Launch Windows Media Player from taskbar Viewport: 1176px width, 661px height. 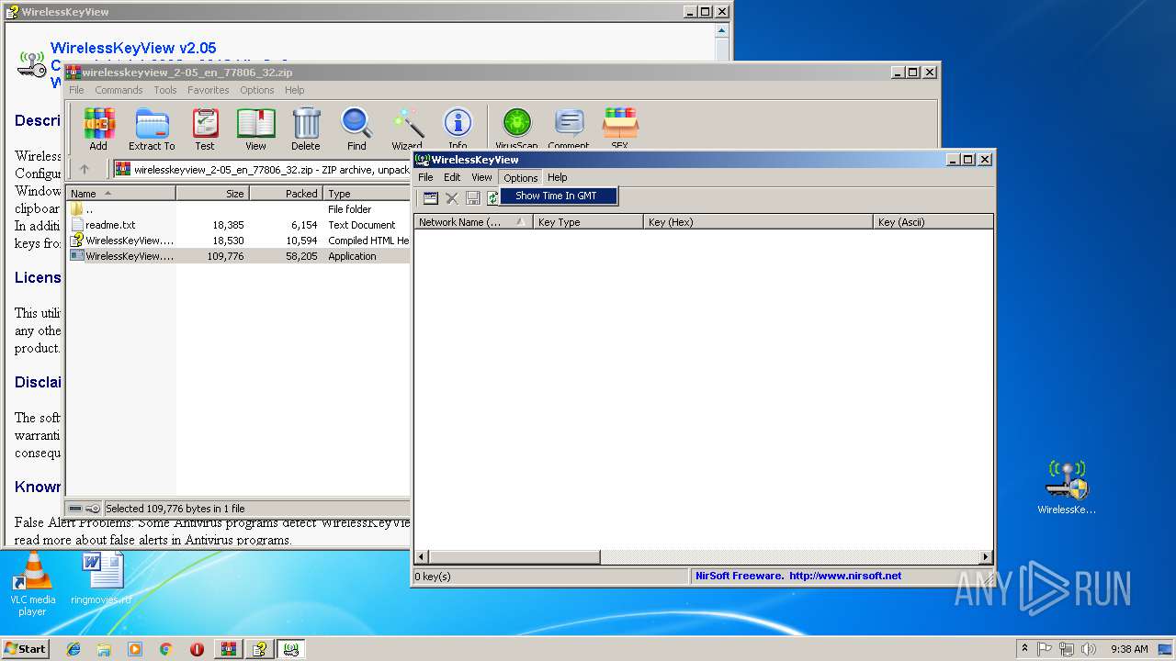tap(135, 649)
